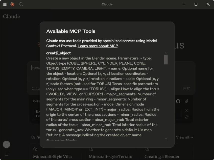Follow the Learn more about MCP link
The image size is (214, 160).
click(x=98, y=46)
